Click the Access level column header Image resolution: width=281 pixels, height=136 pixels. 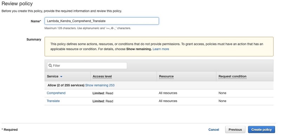coord(102,77)
